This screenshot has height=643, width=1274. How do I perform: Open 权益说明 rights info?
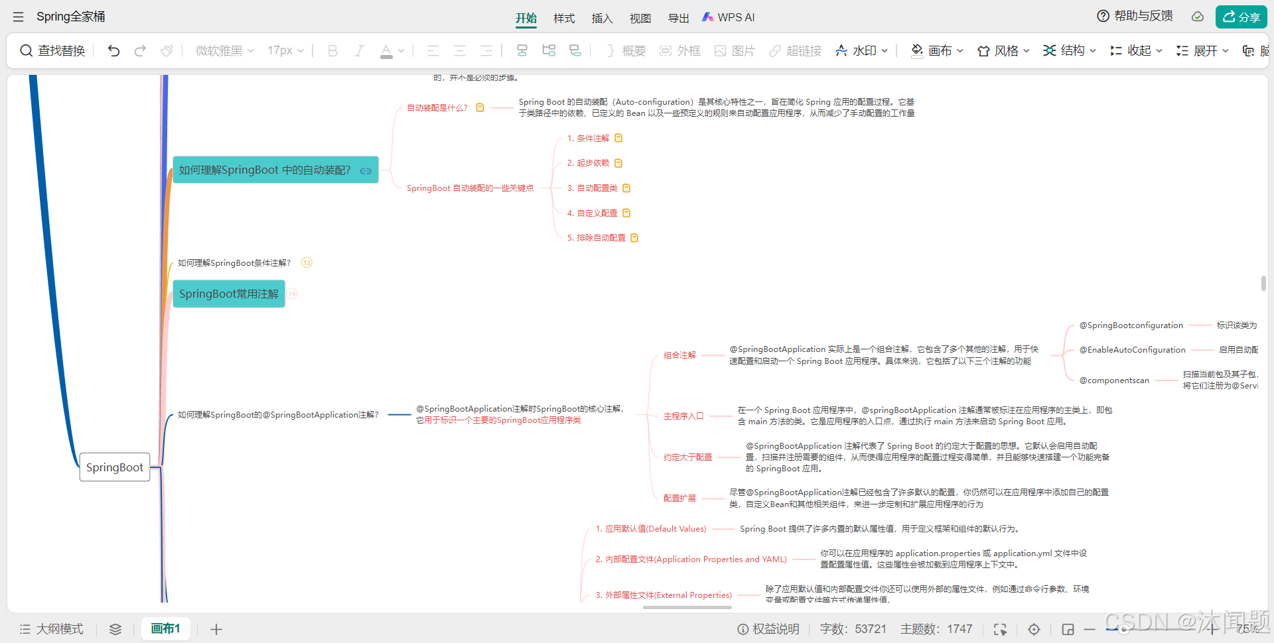768,629
